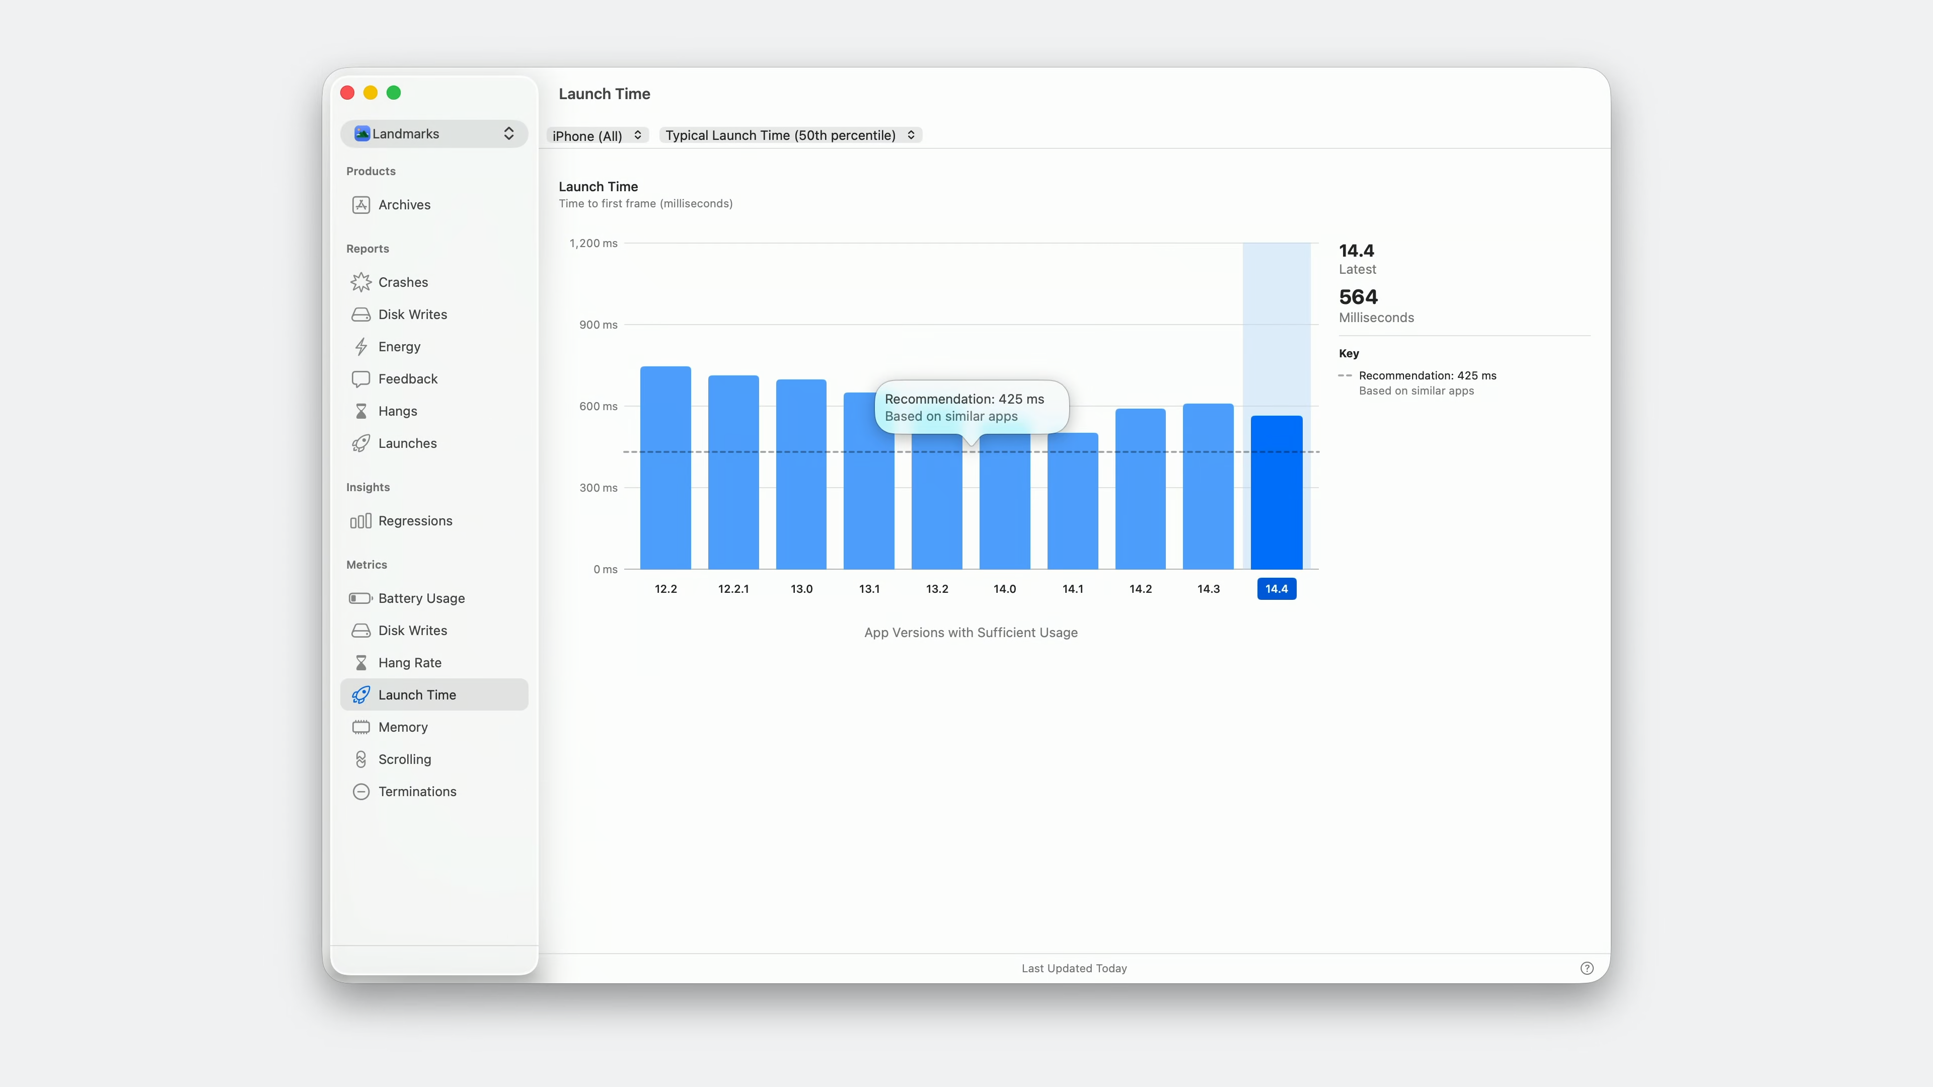The width and height of the screenshot is (1933, 1087).
Task: Click the Archives box icon
Action: point(361,205)
